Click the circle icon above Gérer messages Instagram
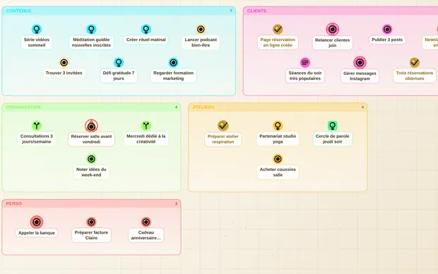The height and width of the screenshot is (274, 438). tap(360, 63)
